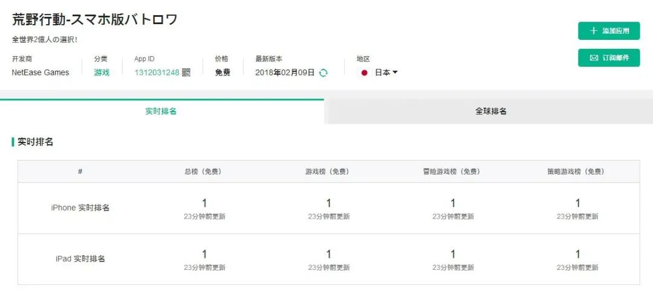Select the 总榜(免费) column header
The width and height of the screenshot is (653, 294).
pyautogui.click(x=203, y=171)
